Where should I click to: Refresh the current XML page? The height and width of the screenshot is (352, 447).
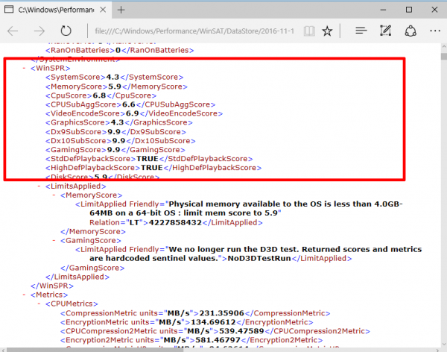pyautogui.click(x=66, y=31)
